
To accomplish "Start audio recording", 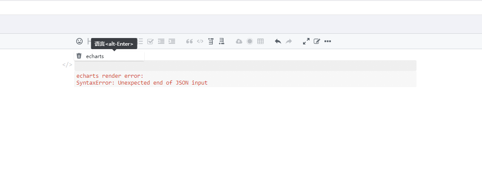I will (250, 41).
